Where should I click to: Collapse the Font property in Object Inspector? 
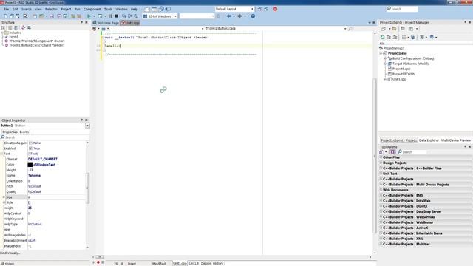(1, 154)
